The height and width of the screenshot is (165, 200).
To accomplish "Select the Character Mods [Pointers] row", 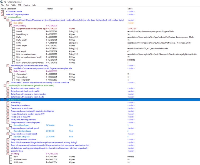I will pos(15,154).
